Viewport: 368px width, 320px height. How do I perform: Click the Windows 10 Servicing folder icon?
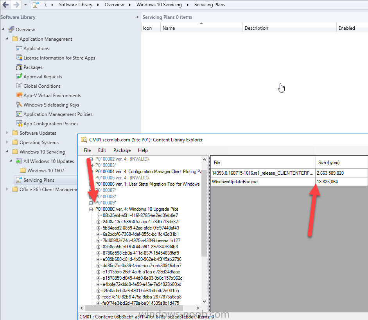pos(15,152)
